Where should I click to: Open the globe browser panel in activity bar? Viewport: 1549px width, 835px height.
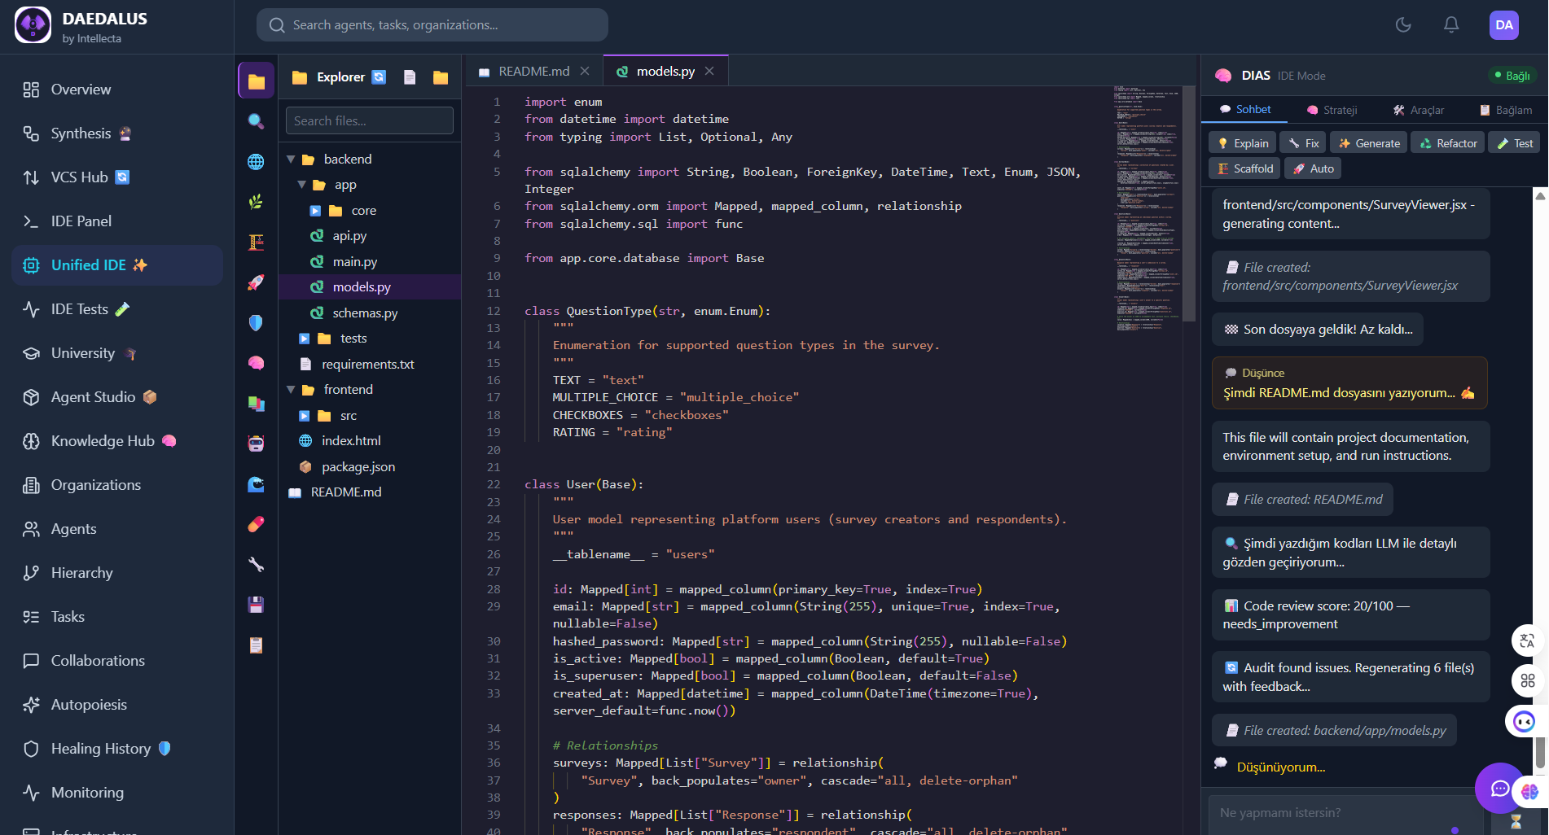pyautogui.click(x=256, y=161)
